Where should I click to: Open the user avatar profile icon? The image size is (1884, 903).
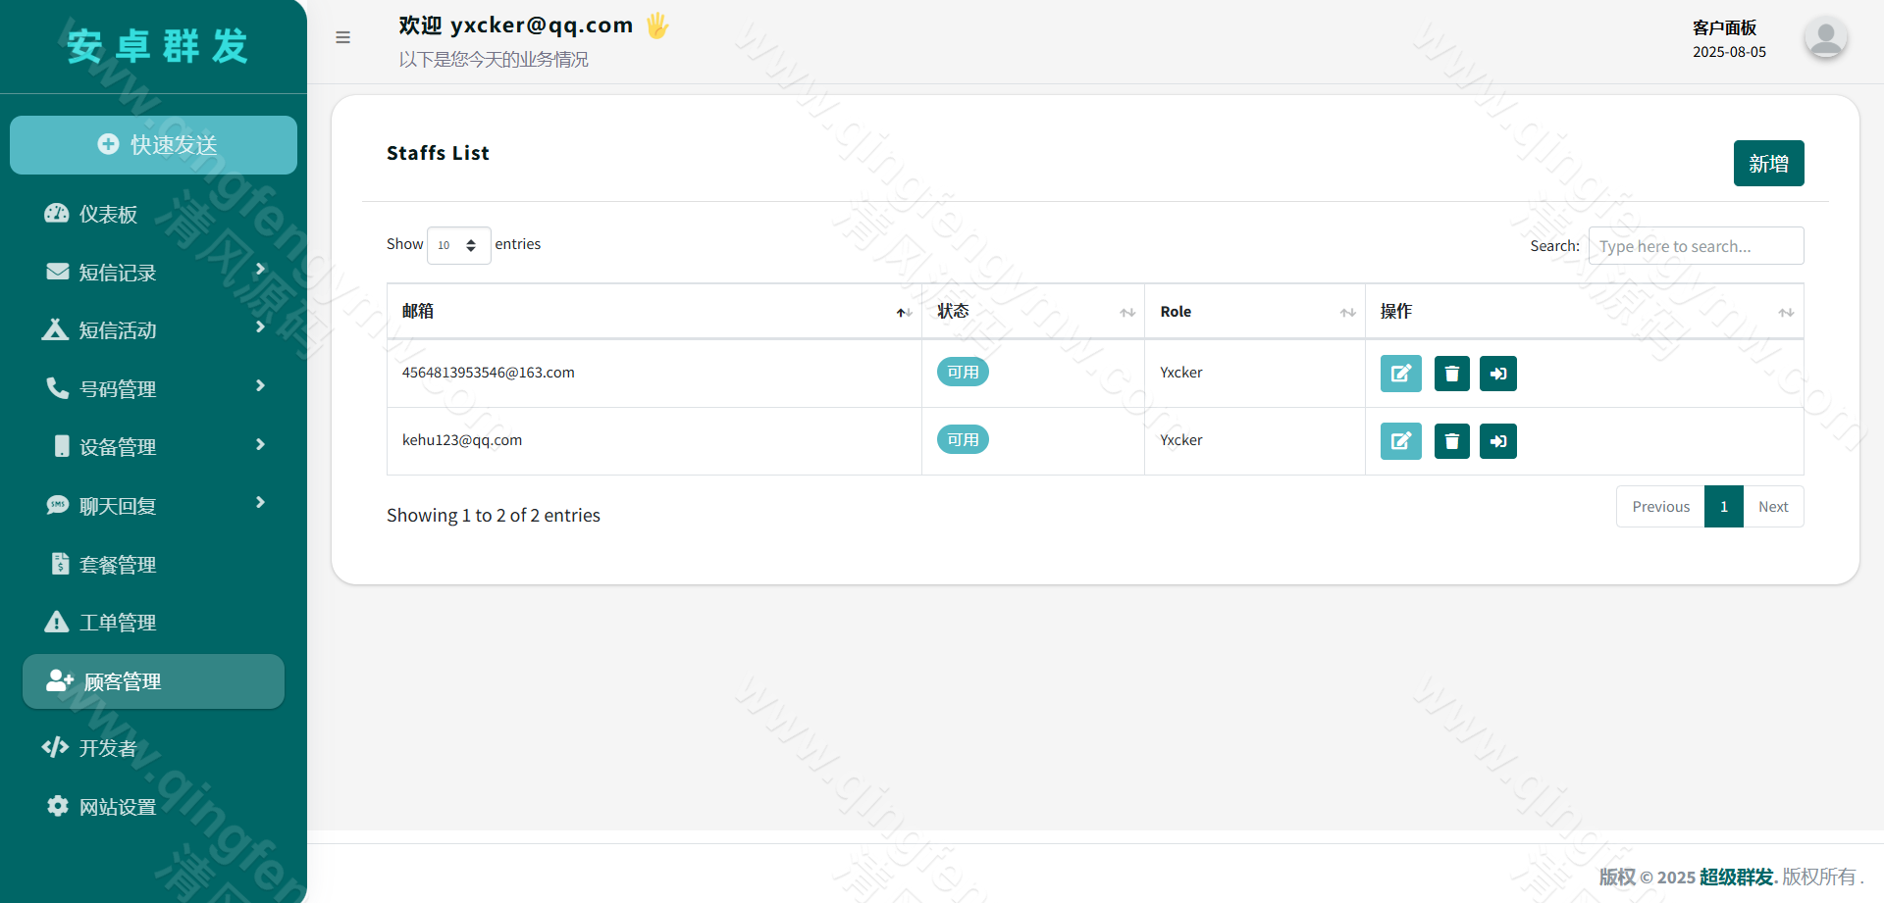(x=1825, y=37)
